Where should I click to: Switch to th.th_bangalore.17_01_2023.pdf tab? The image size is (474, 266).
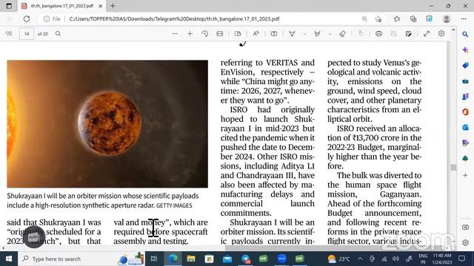point(61,6)
